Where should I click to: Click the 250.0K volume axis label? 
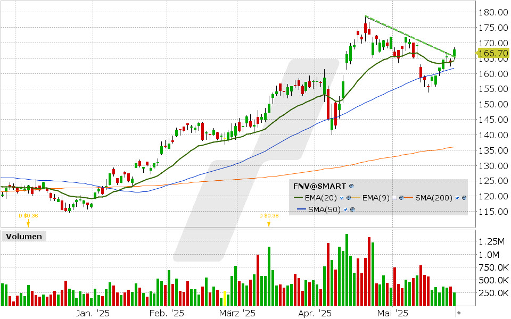tap(493, 293)
